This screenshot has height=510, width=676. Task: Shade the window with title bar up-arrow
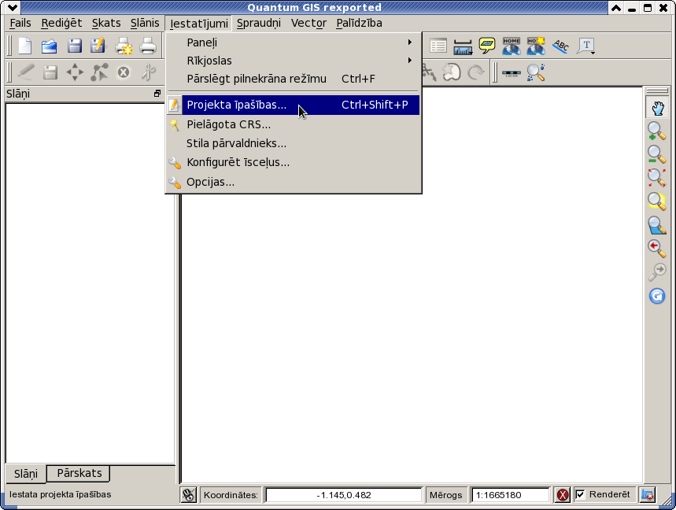pos(616,7)
